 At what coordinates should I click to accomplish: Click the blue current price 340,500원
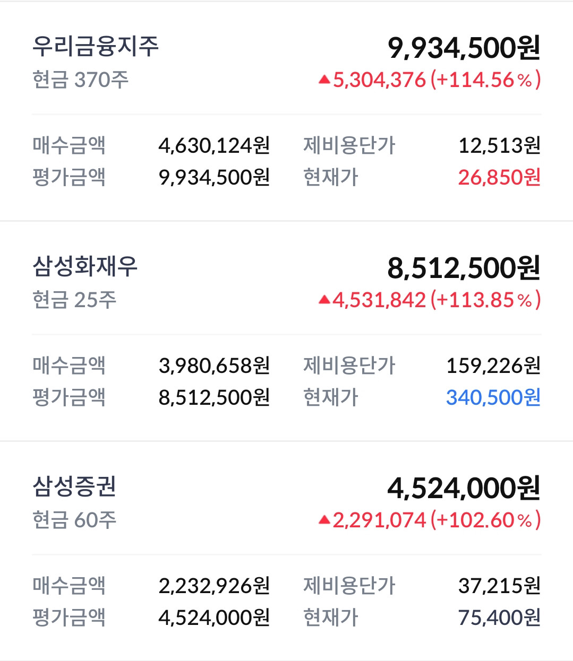click(x=493, y=398)
